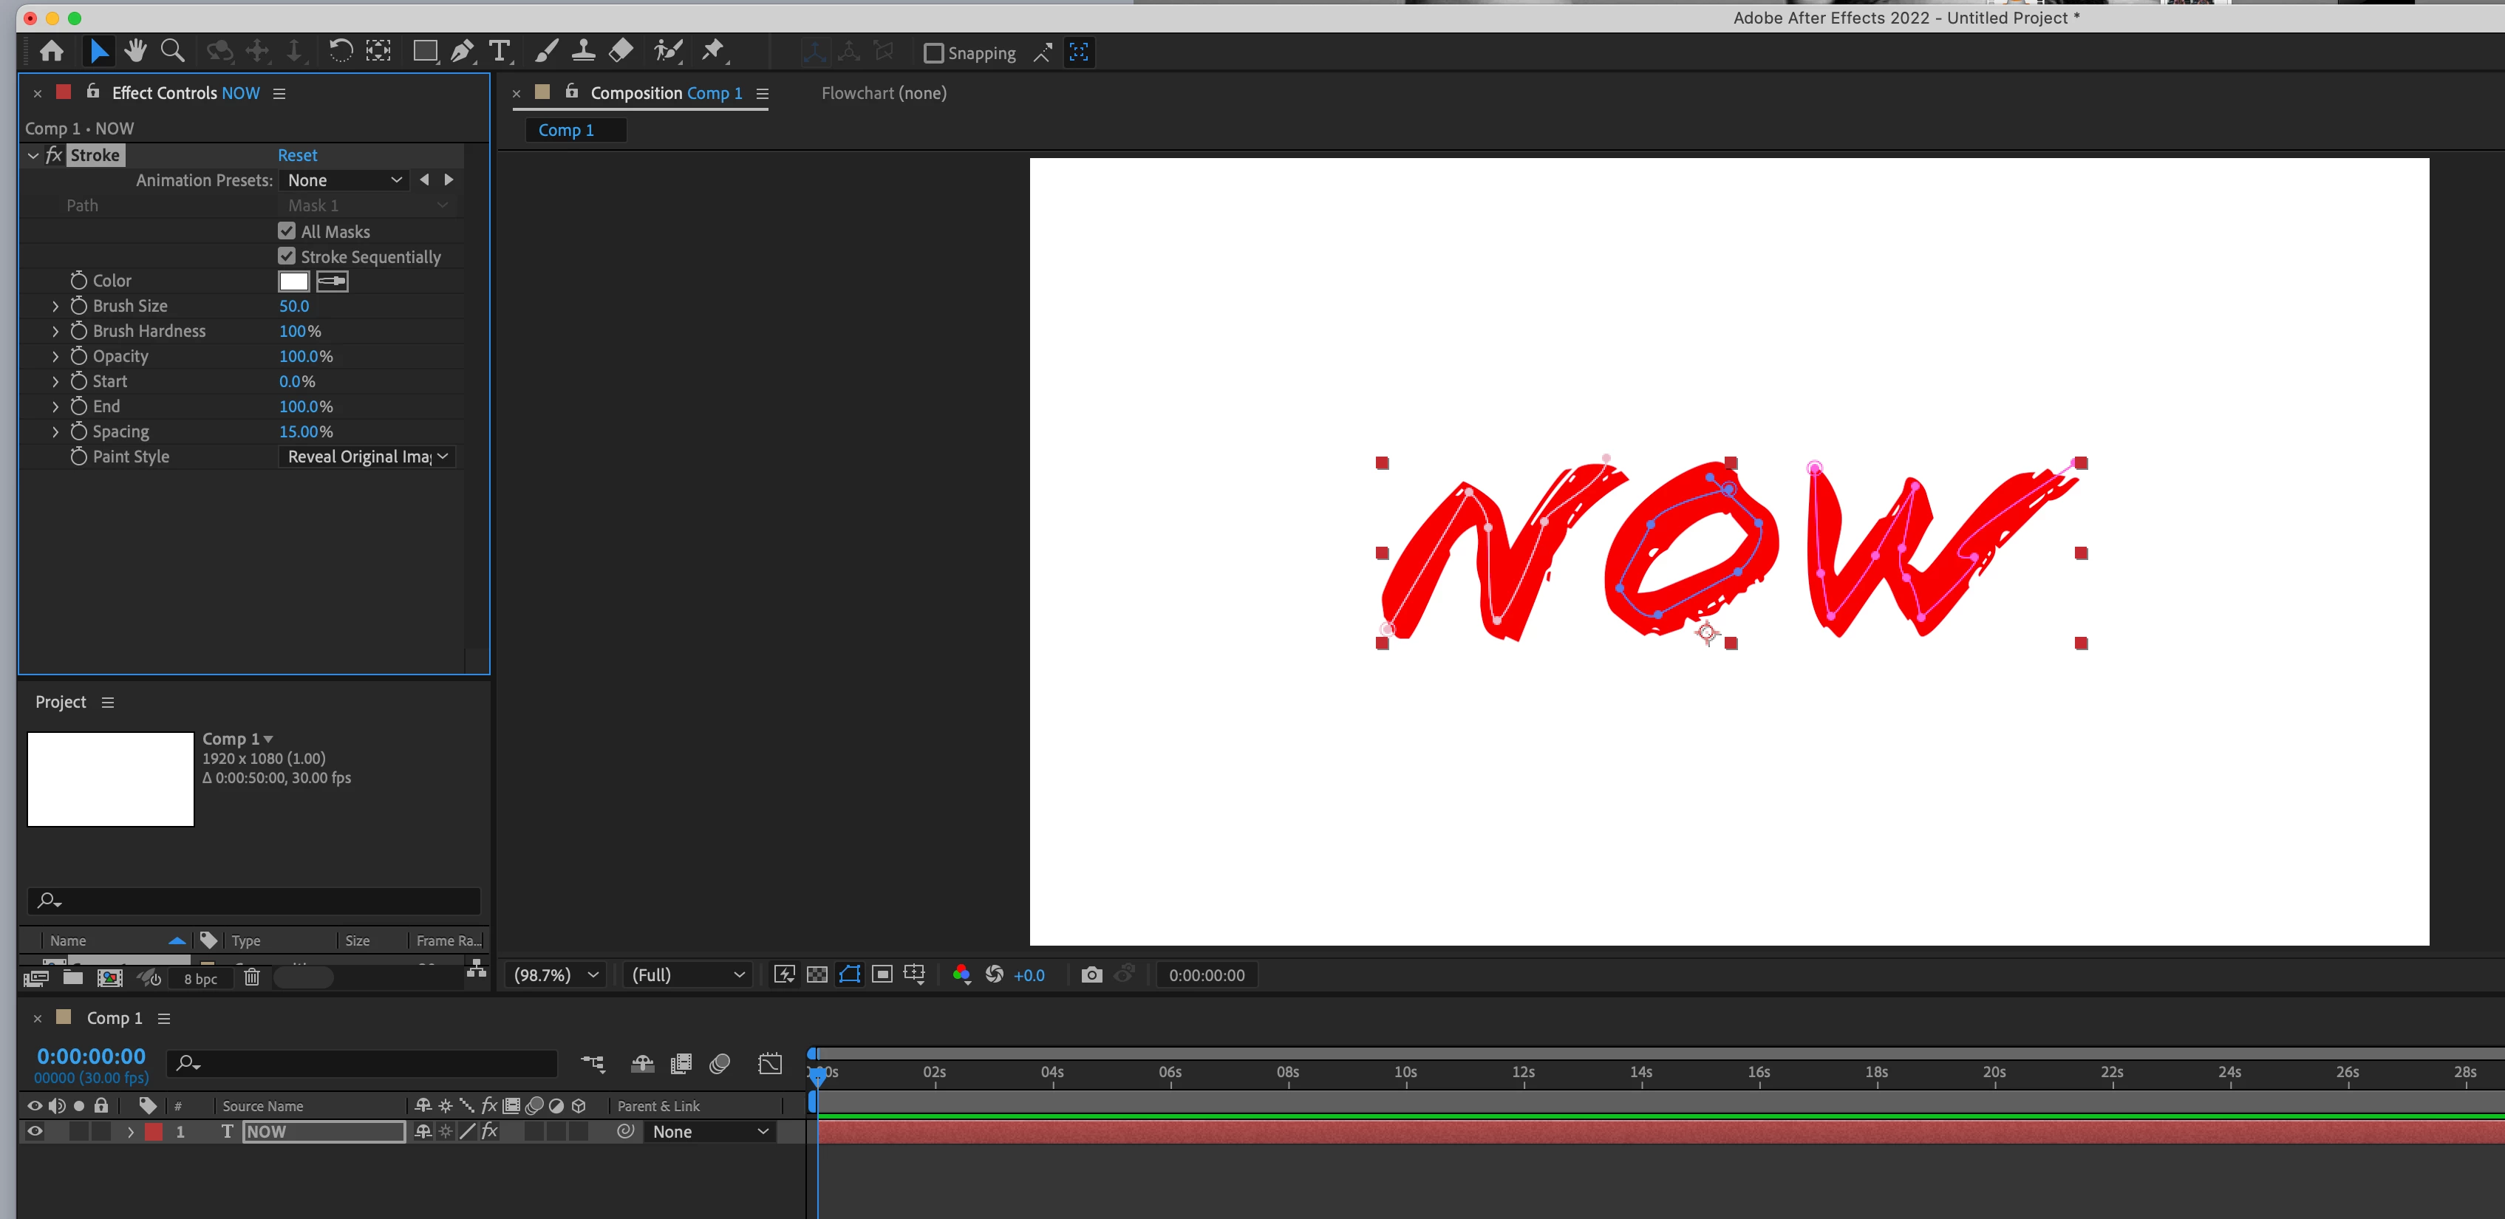Switch to Flowchart (none) tab
Screen dimensions: 2505x1219
point(883,93)
